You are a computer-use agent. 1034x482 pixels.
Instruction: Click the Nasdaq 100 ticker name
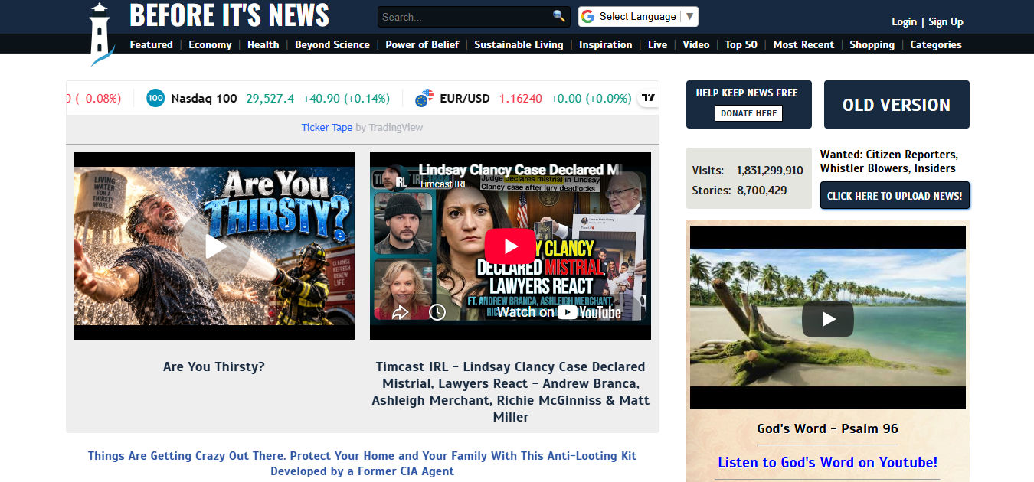pos(205,98)
